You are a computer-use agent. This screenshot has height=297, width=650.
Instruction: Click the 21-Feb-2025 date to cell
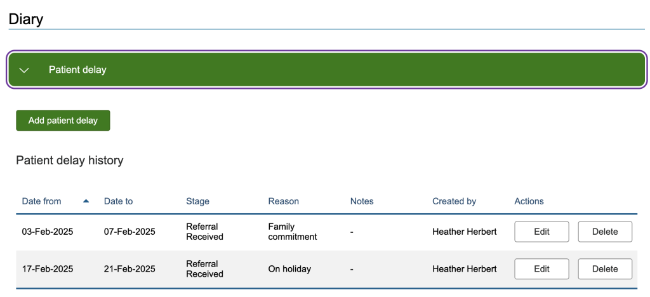point(129,268)
